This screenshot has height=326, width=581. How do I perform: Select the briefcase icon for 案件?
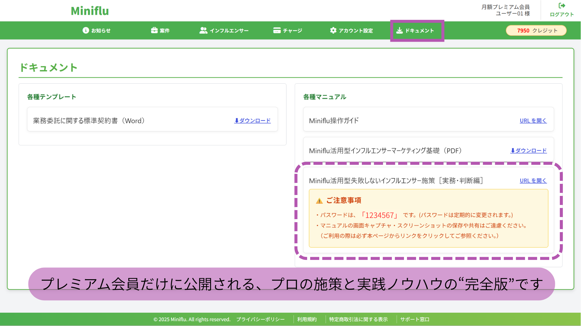pos(154,30)
